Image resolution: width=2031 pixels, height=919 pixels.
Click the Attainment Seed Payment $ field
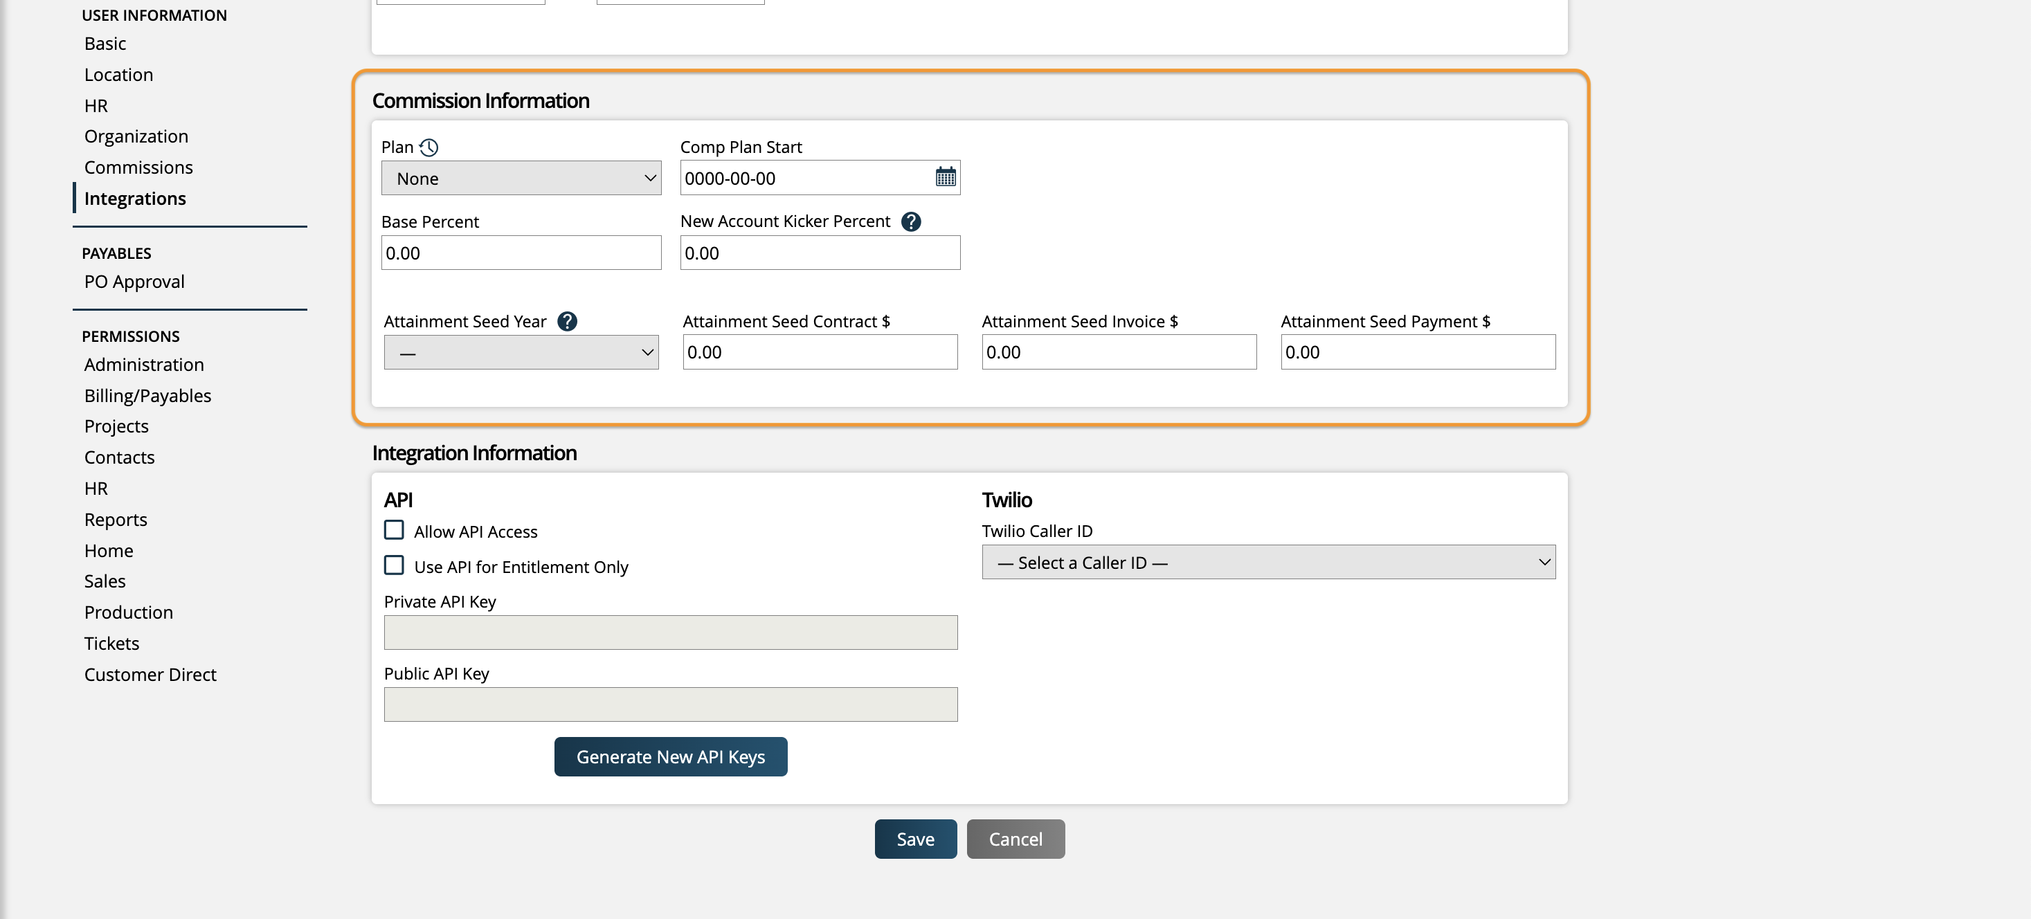(x=1417, y=352)
